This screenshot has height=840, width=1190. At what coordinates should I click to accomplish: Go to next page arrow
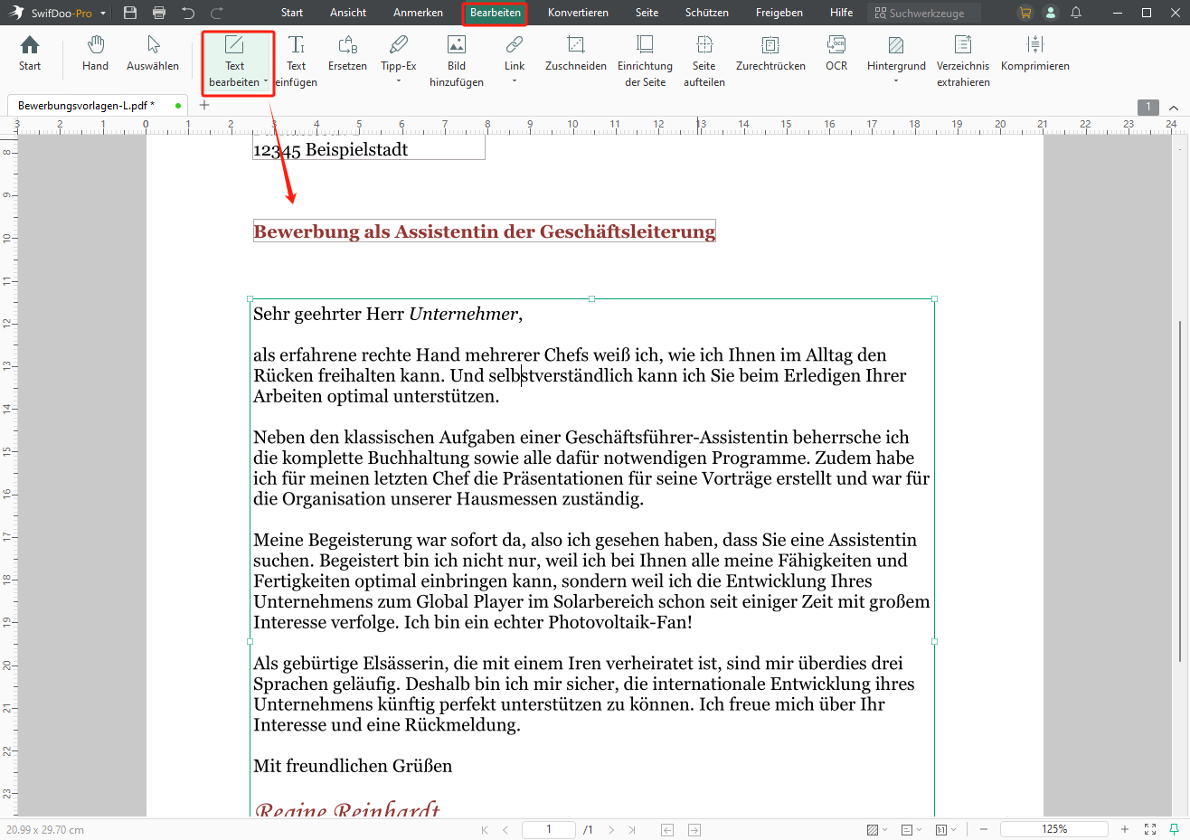611,829
